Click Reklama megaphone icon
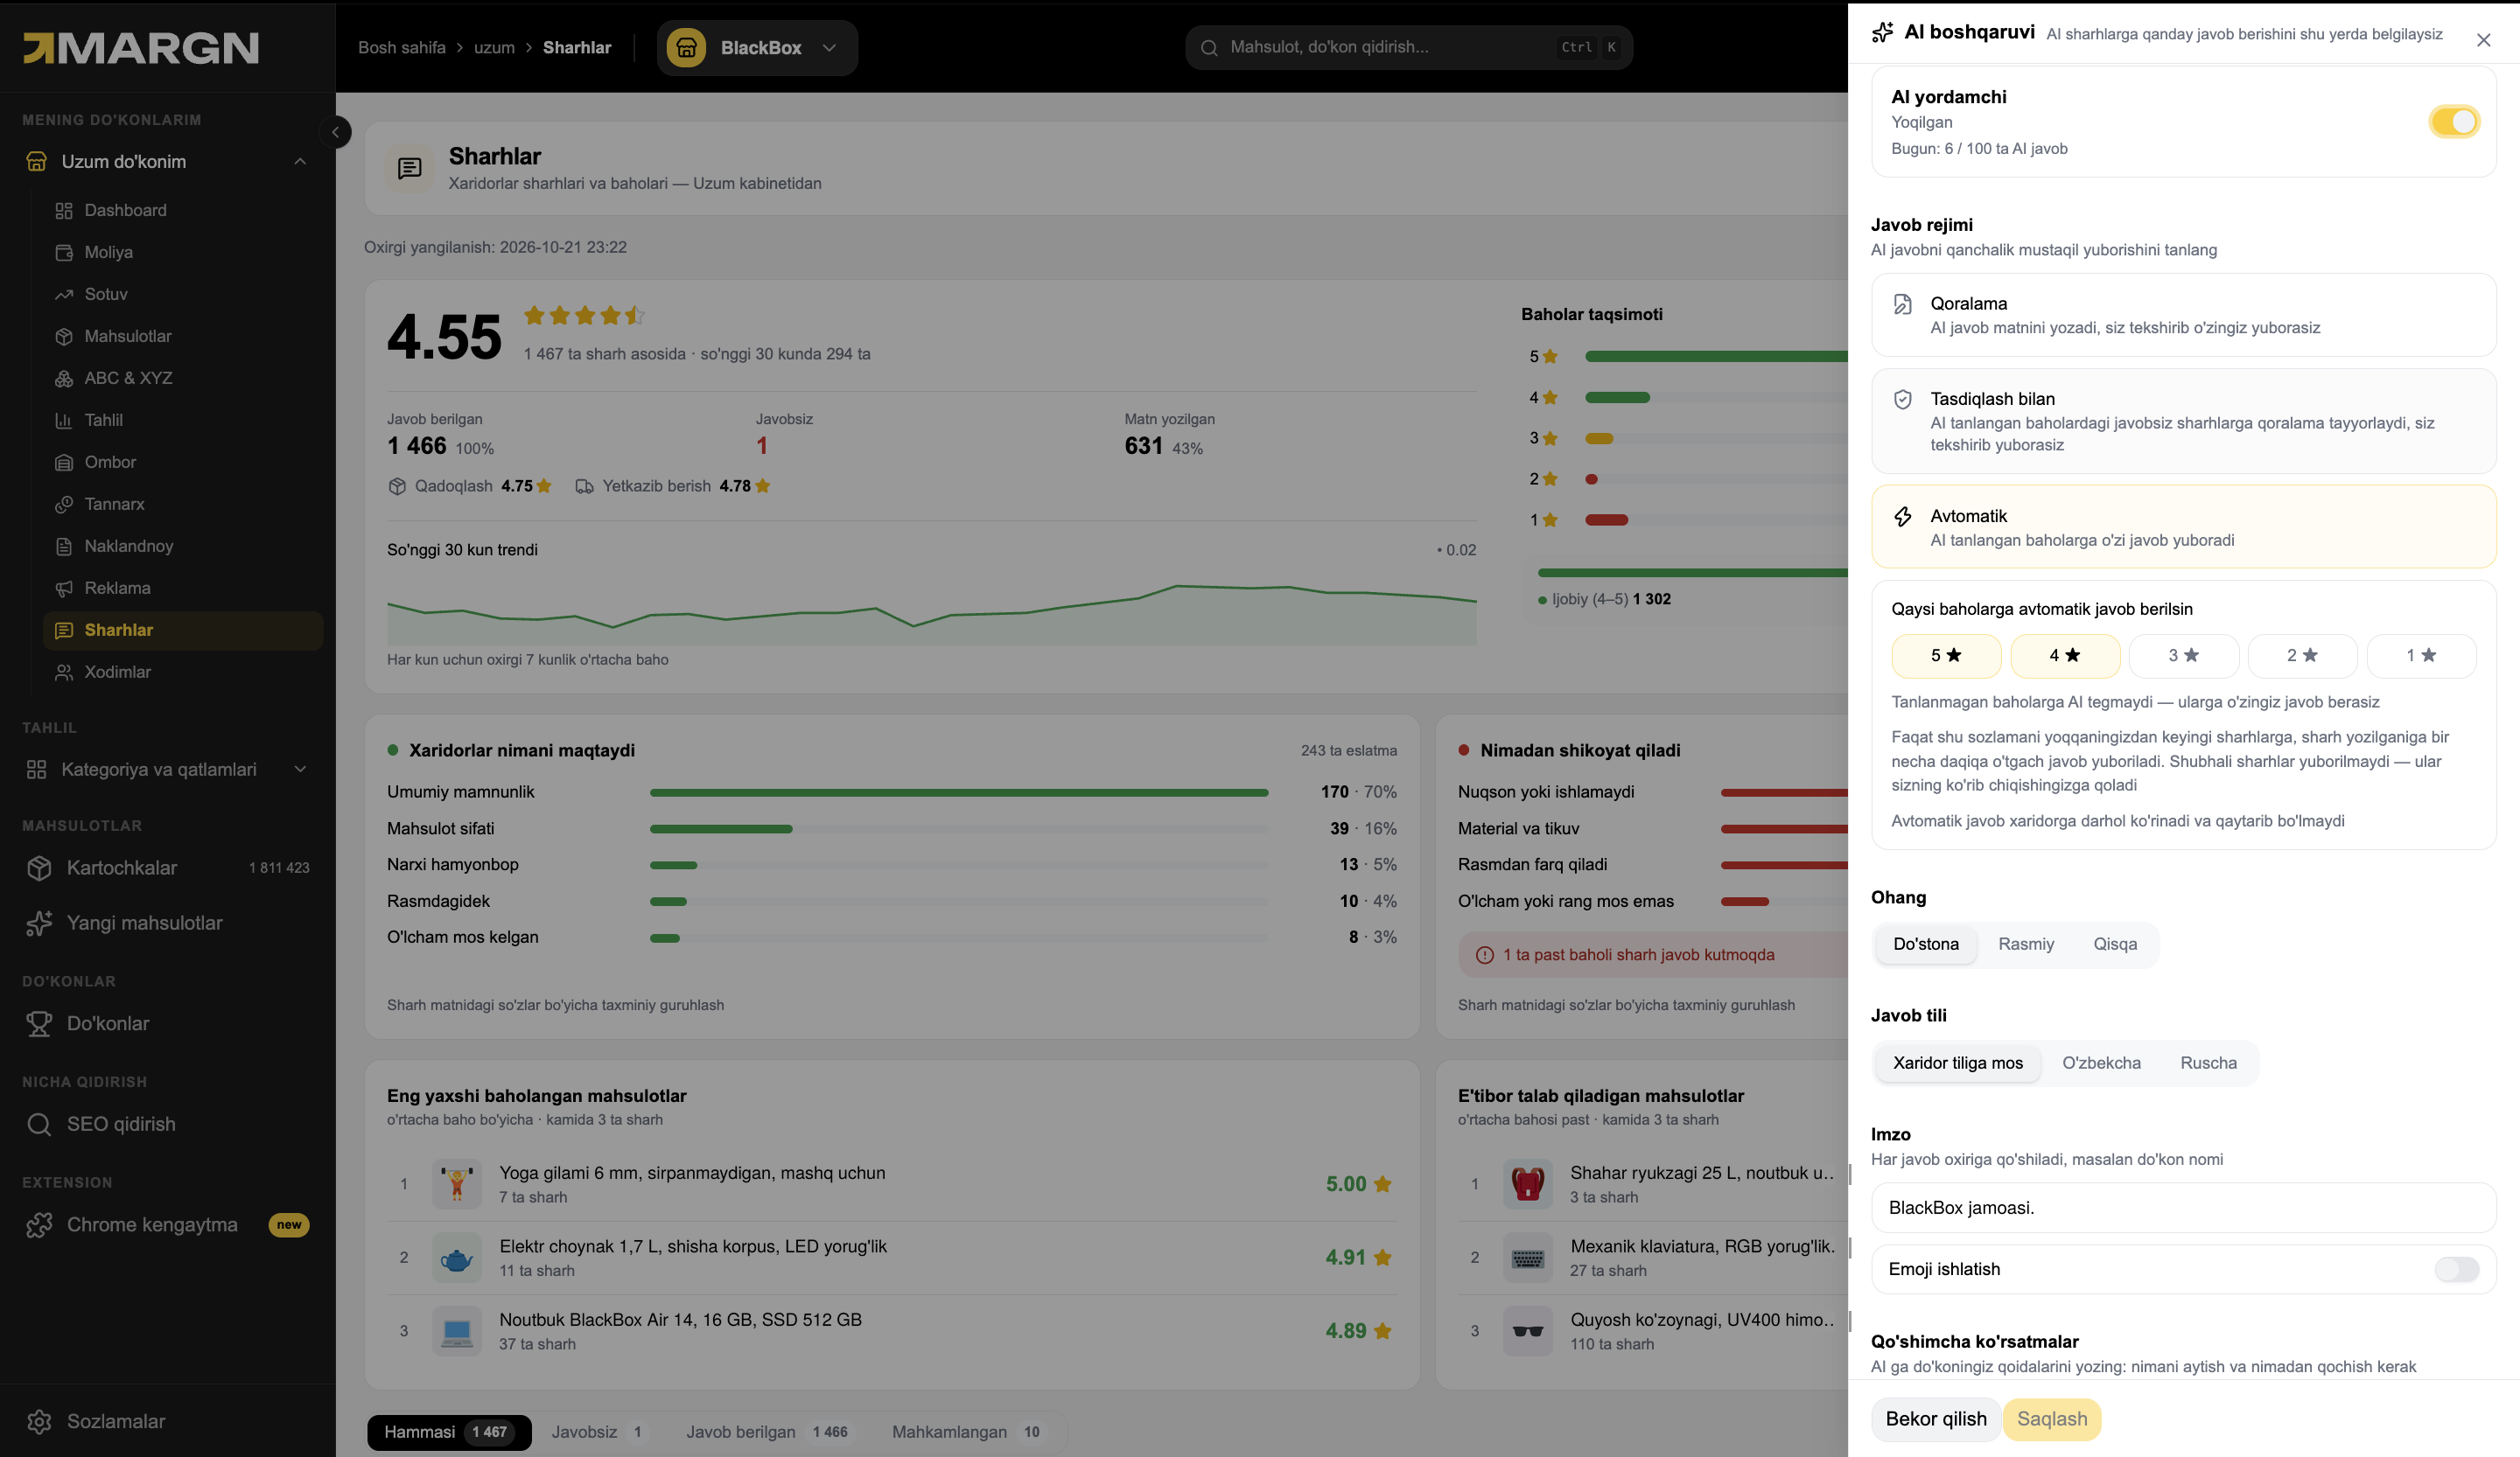 point(64,589)
